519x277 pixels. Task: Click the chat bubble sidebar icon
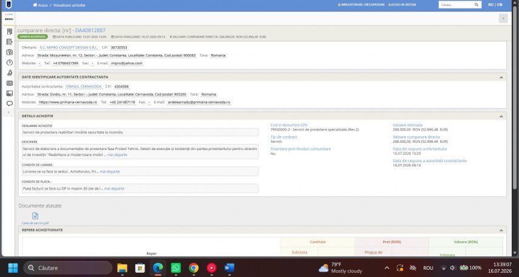(10, 103)
